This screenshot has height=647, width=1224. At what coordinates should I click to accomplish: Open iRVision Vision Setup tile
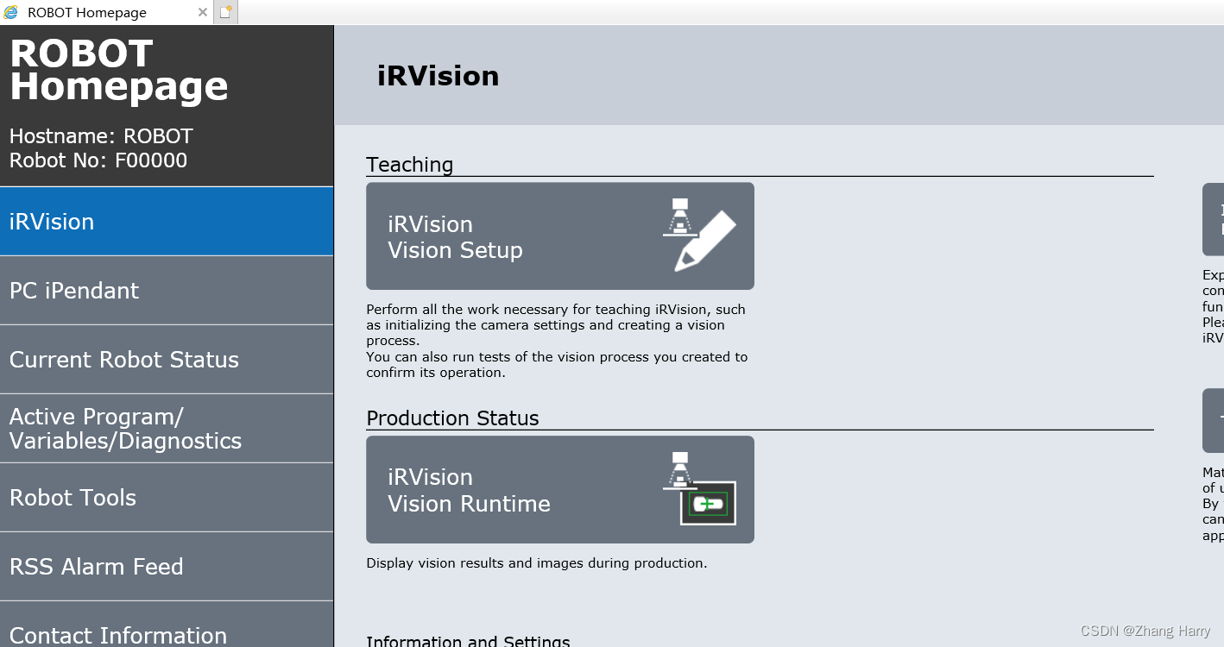(560, 236)
